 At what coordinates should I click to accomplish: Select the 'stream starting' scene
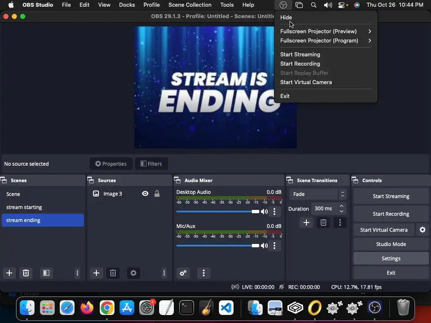[43, 207]
